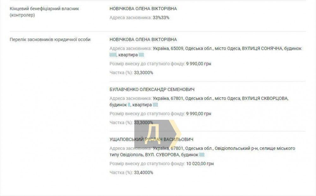Open НОВІЧКОВА ОЛЕНА ВІКТОРІВНА under beneficial owner

[143, 9]
